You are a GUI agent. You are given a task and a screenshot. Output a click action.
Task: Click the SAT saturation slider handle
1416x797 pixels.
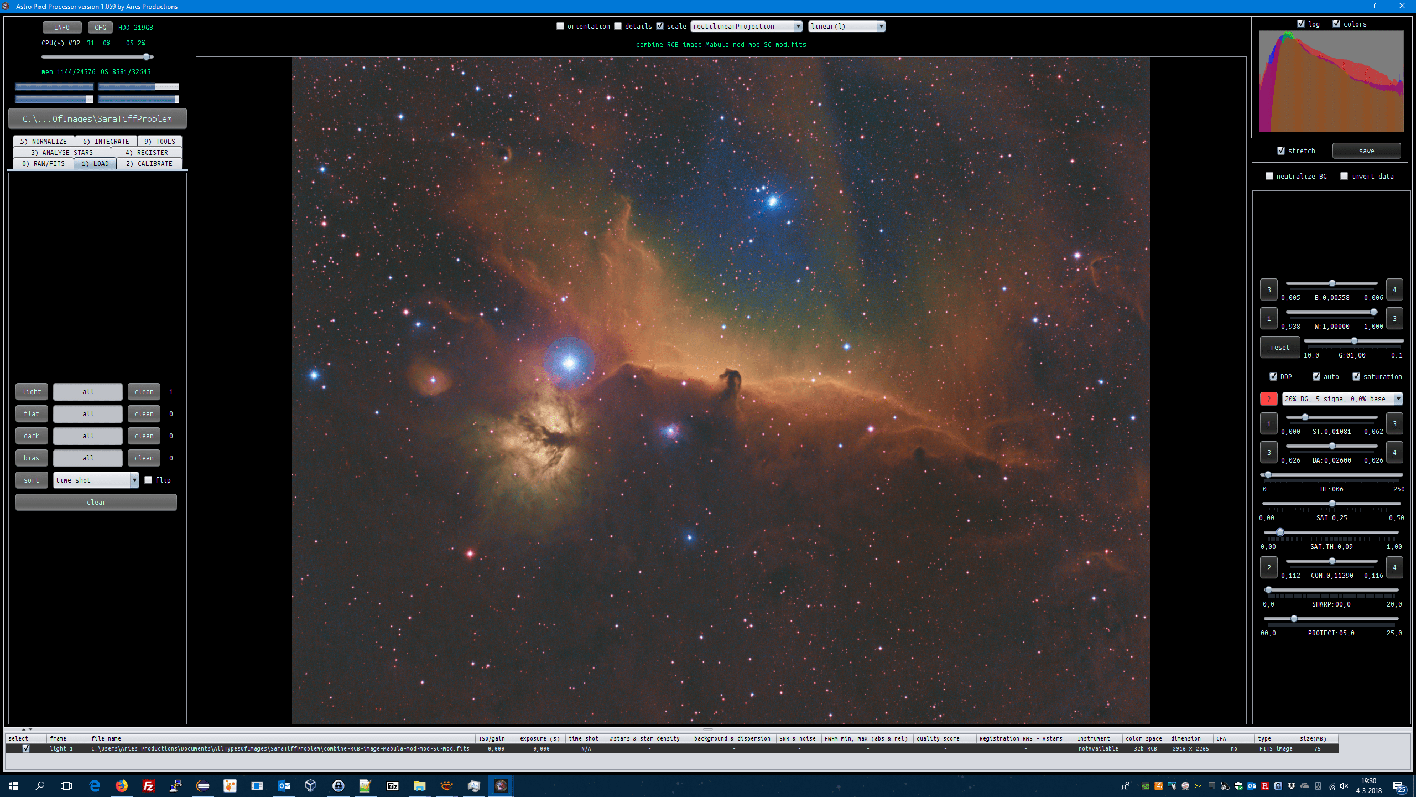coord(1332,504)
